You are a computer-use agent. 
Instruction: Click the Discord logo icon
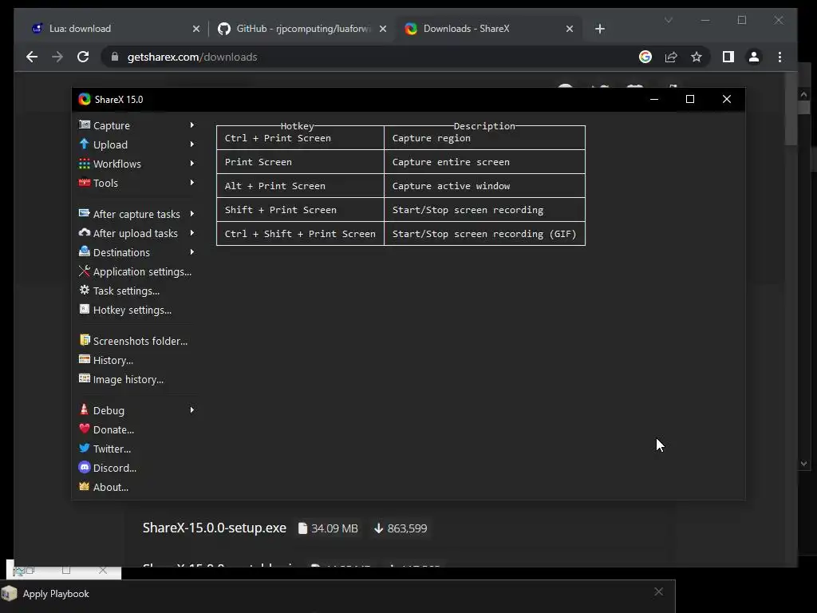[85, 467]
